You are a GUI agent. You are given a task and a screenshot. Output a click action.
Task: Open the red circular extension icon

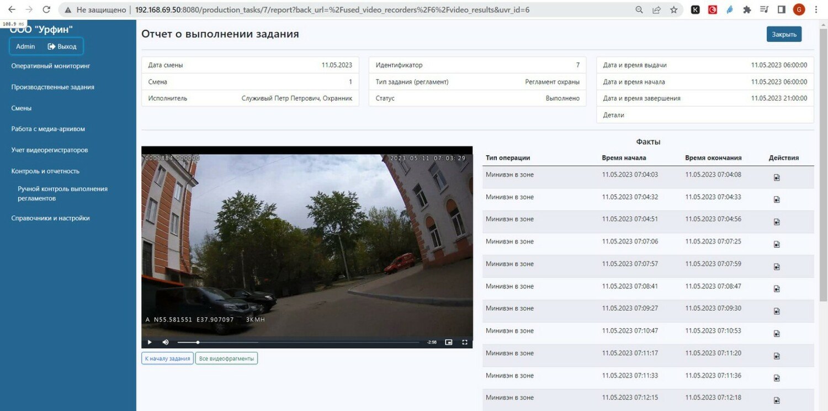713,9
